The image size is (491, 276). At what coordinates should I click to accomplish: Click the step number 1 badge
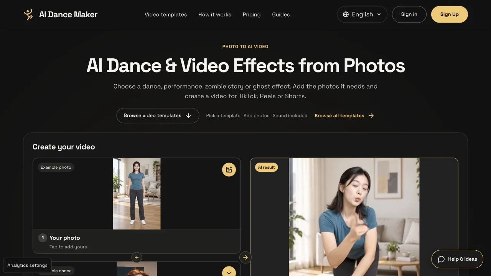pyautogui.click(x=43, y=238)
